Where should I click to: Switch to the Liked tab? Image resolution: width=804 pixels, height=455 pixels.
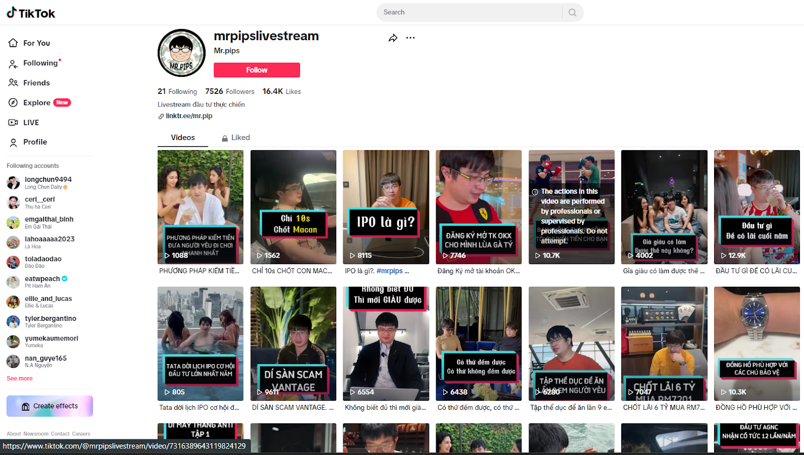(x=236, y=138)
